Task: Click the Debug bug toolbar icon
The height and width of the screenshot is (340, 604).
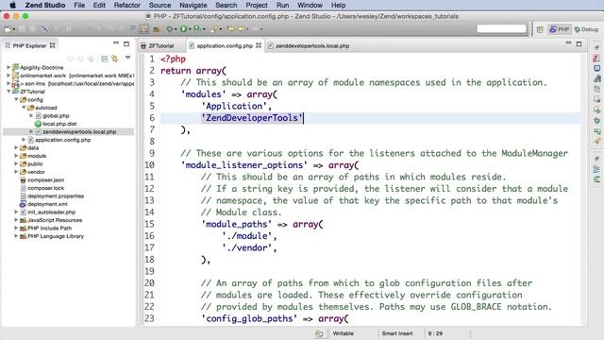Action: click(x=170, y=29)
